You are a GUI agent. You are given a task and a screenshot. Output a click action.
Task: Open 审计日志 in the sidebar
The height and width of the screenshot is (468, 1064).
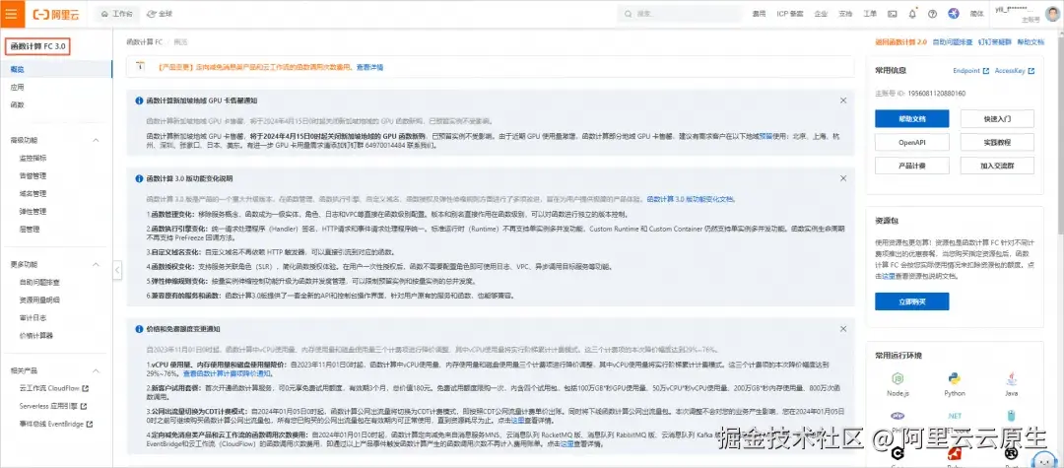[33, 317]
